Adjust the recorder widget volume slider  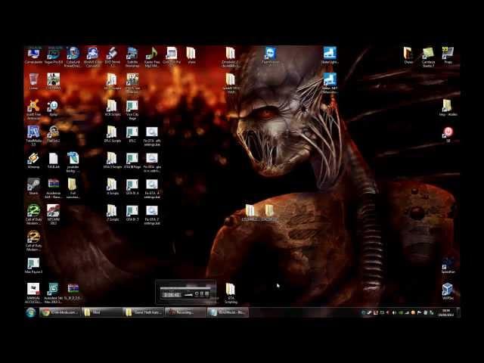tap(188, 294)
